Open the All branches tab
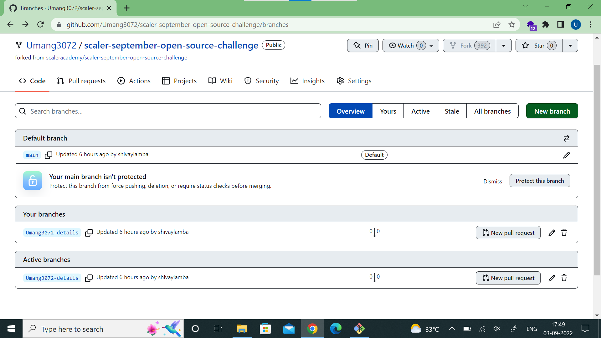 point(492,111)
